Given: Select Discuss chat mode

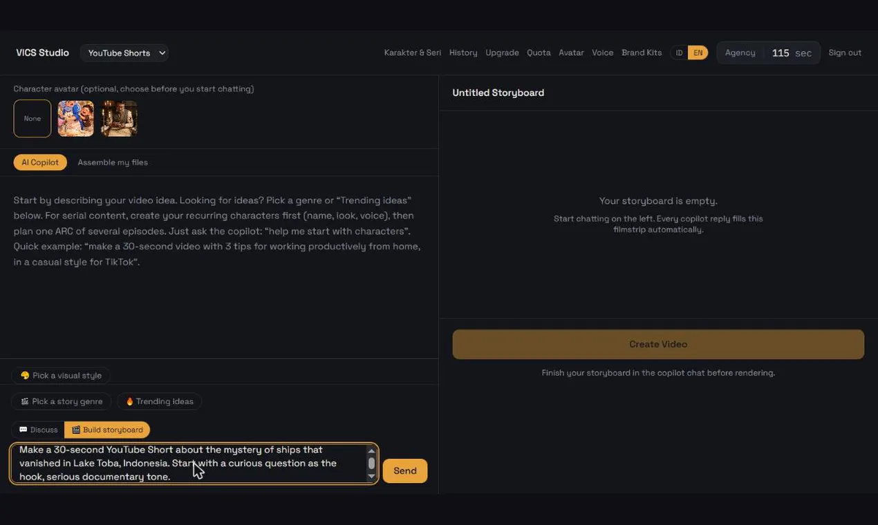Looking at the screenshot, I should point(39,430).
